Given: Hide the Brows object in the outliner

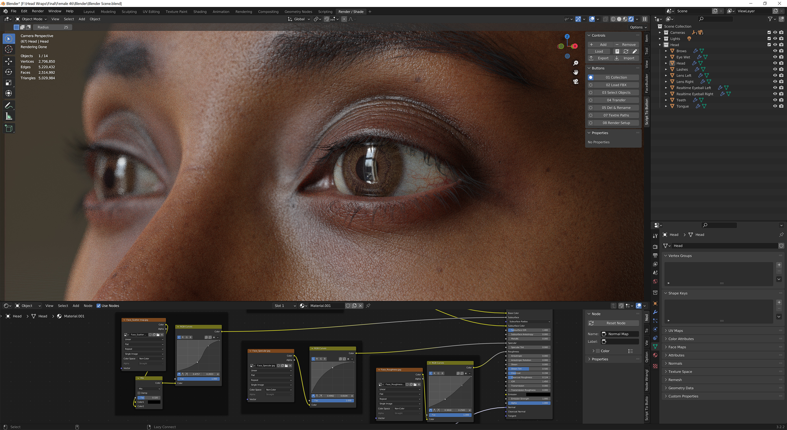Looking at the screenshot, I should coord(775,51).
